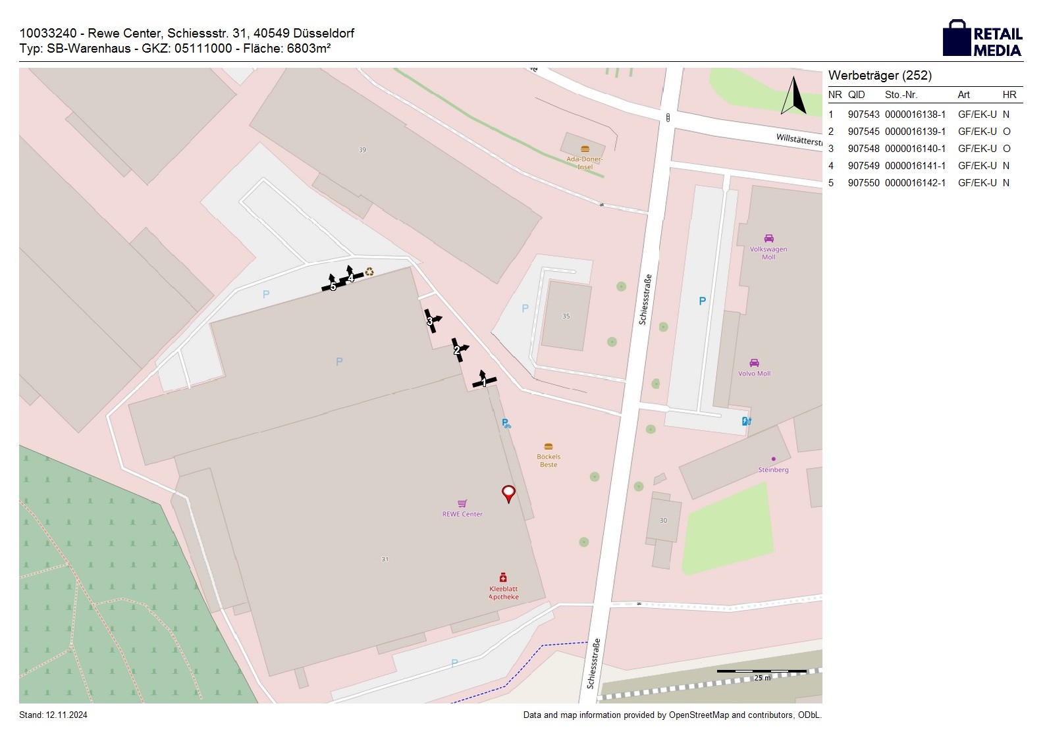The image size is (1045, 739).
Task: Click the bicycle parking icon
Action: [506, 424]
